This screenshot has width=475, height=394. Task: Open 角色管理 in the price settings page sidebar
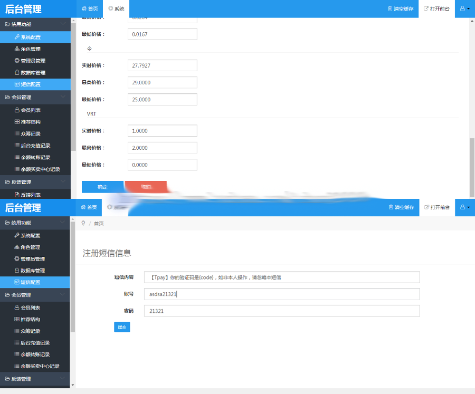pyautogui.click(x=35, y=49)
